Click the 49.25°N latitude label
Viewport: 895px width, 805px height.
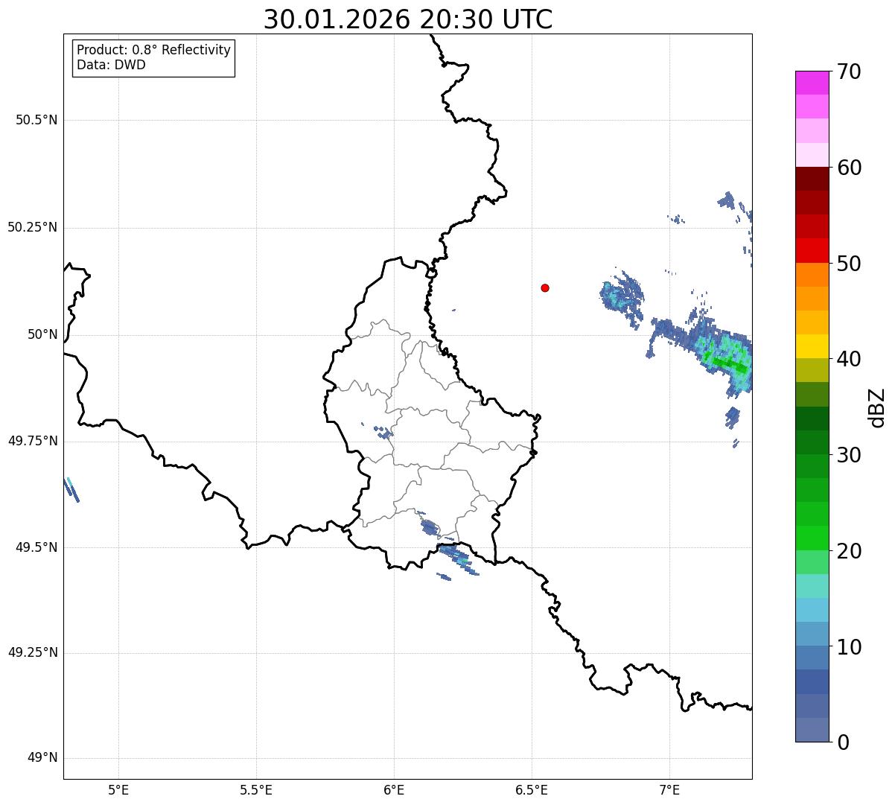(32, 652)
